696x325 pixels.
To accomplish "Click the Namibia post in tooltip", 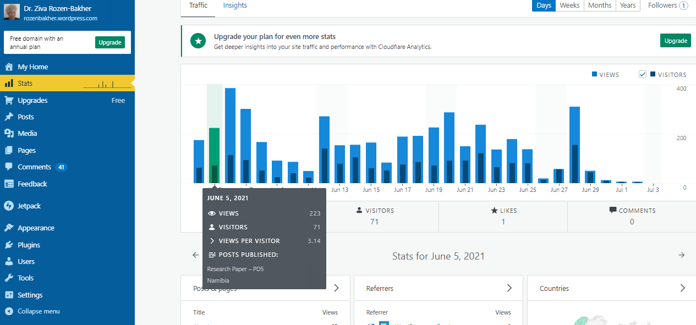I will [x=218, y=280].
